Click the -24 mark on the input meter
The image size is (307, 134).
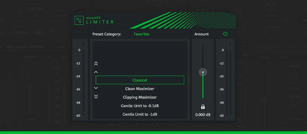(78, 76)
